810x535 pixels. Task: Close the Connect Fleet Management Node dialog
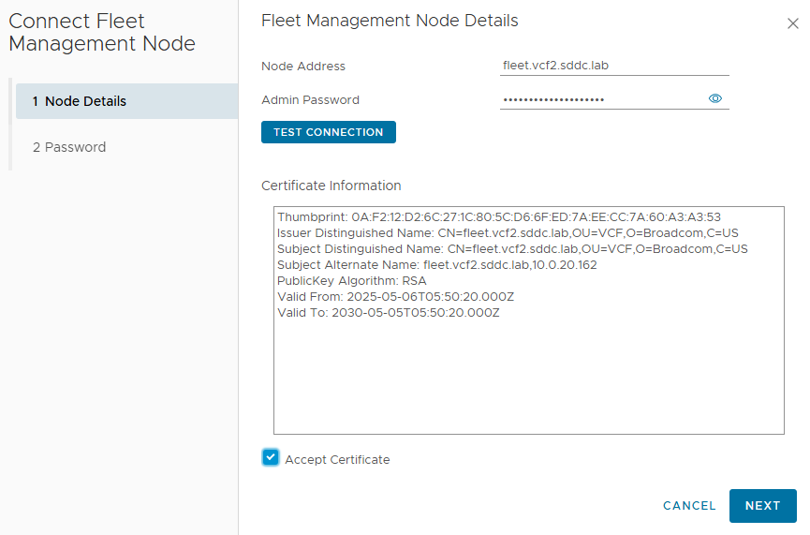(x=792, y=24)
